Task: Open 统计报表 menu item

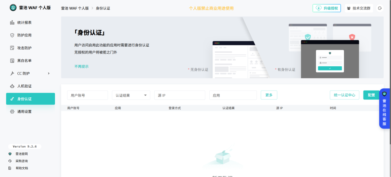Action: (30, 22)
